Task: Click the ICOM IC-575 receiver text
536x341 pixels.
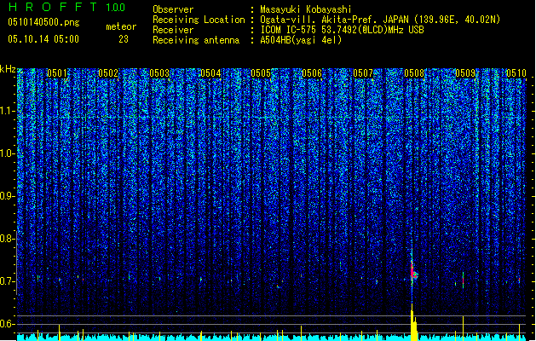Action: coord(342,30)
